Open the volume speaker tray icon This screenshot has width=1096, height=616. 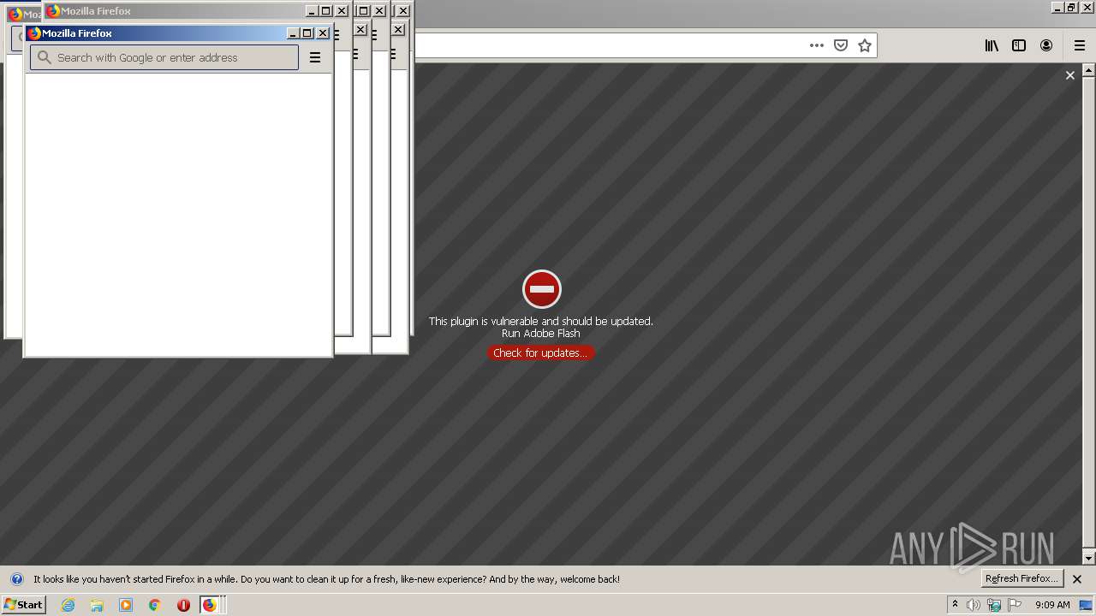(974, 605)
